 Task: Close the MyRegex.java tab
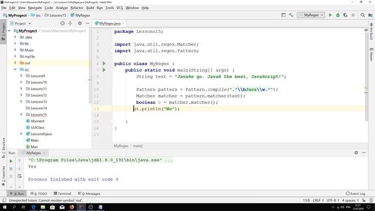123,23
